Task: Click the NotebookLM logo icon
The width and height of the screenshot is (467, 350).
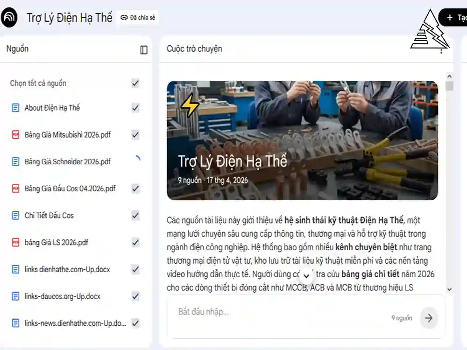Action: tap(9, 18)
